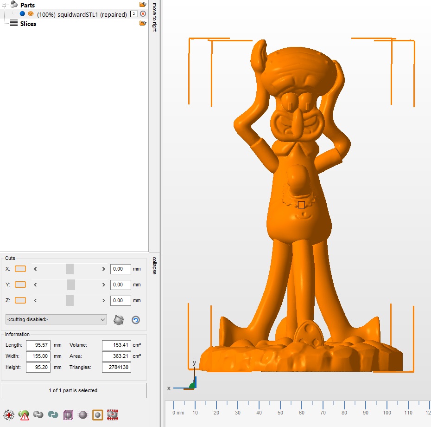Image resolution: width=431 pixels, height=427 pixels.
Task: Enable the Z axis cut checkbox
Action: click(x=20, y=300)
